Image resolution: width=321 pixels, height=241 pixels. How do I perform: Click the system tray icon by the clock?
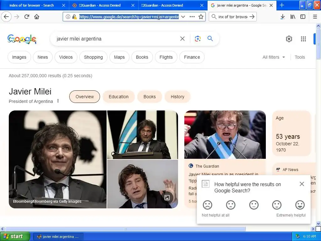298,237
